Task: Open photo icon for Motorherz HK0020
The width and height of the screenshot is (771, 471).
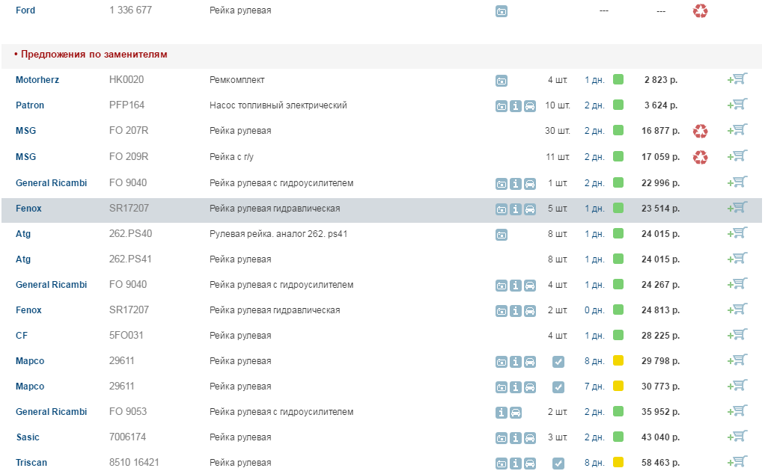Action: coord(501,81)
